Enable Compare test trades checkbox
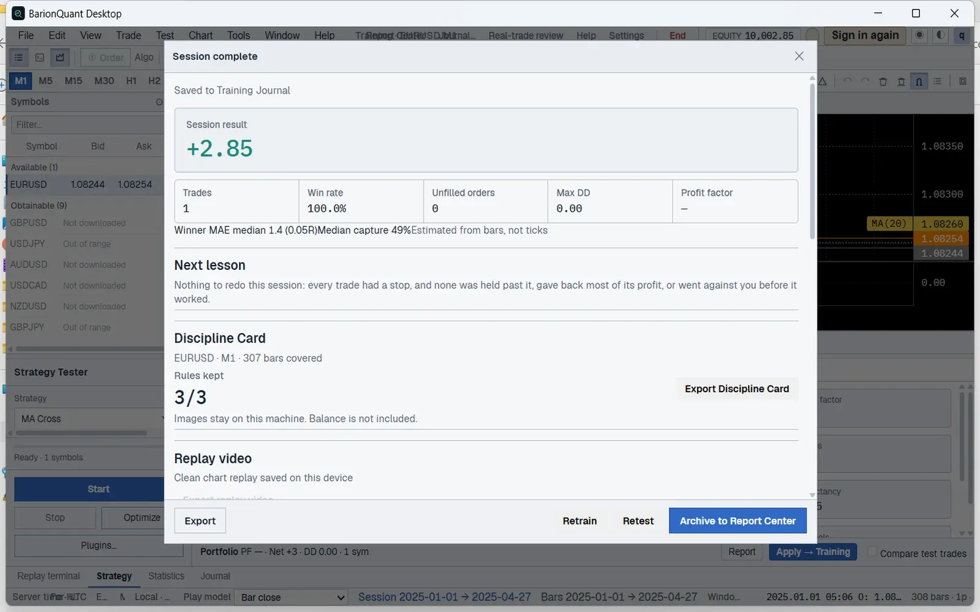This screenshot has height=612, width=980. 872,551
